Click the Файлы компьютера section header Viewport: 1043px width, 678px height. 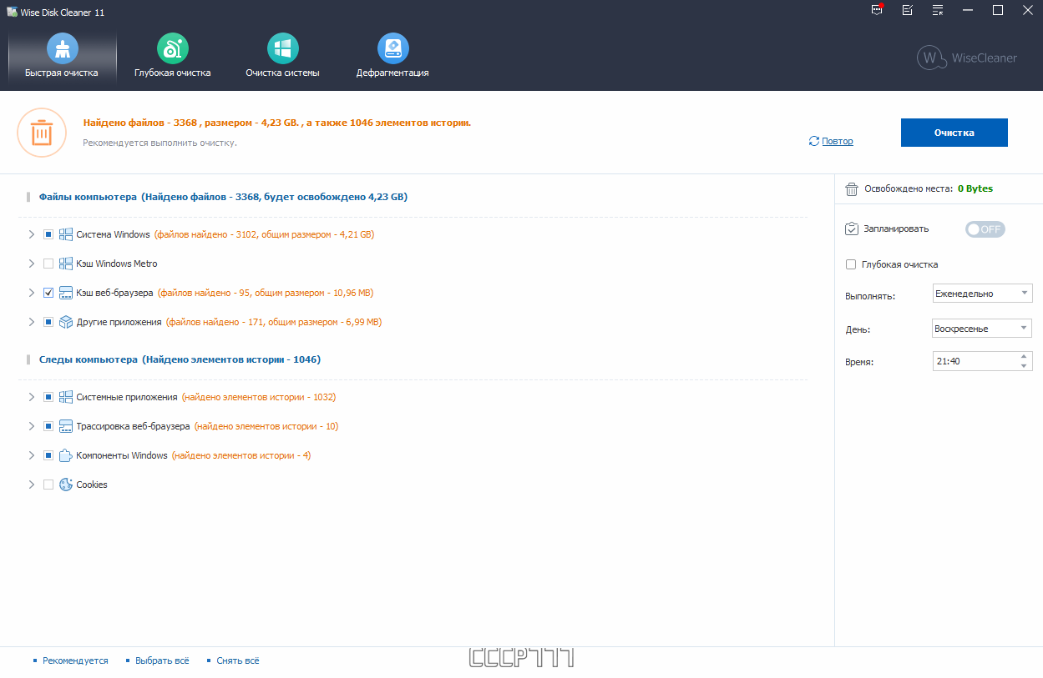223,198
